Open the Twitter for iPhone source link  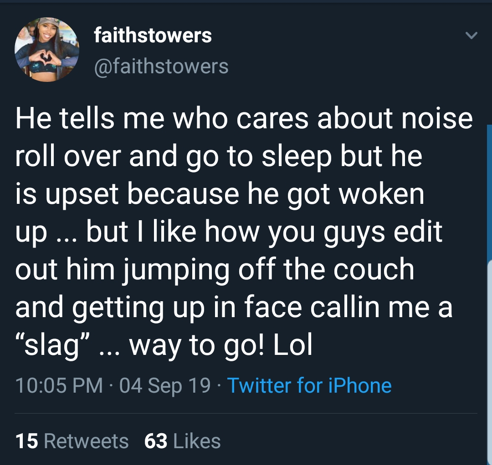309,385
